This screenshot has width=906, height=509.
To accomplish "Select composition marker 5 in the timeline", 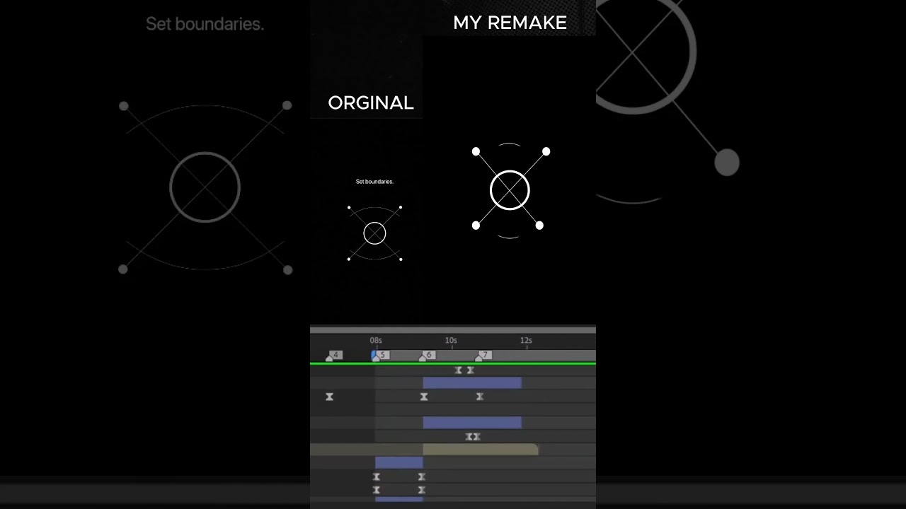I will (x=381, y=355).
